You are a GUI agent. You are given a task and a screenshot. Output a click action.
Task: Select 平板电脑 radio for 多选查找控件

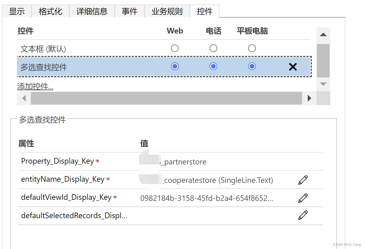pyautogui.click(x=252, y=66)
